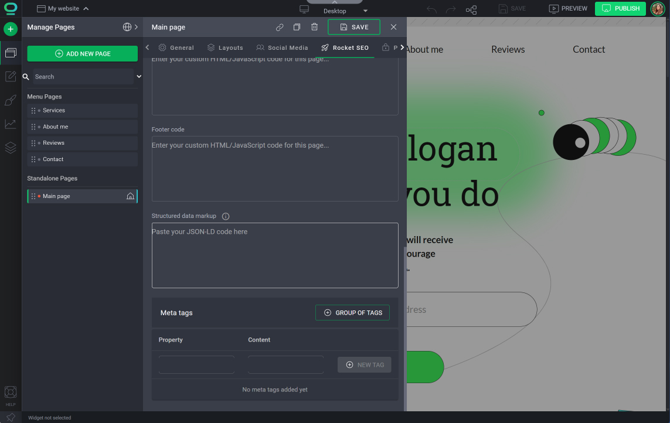Click the trash delete page icon
This screenshot has height=423, width=670.
coord(315,27)
